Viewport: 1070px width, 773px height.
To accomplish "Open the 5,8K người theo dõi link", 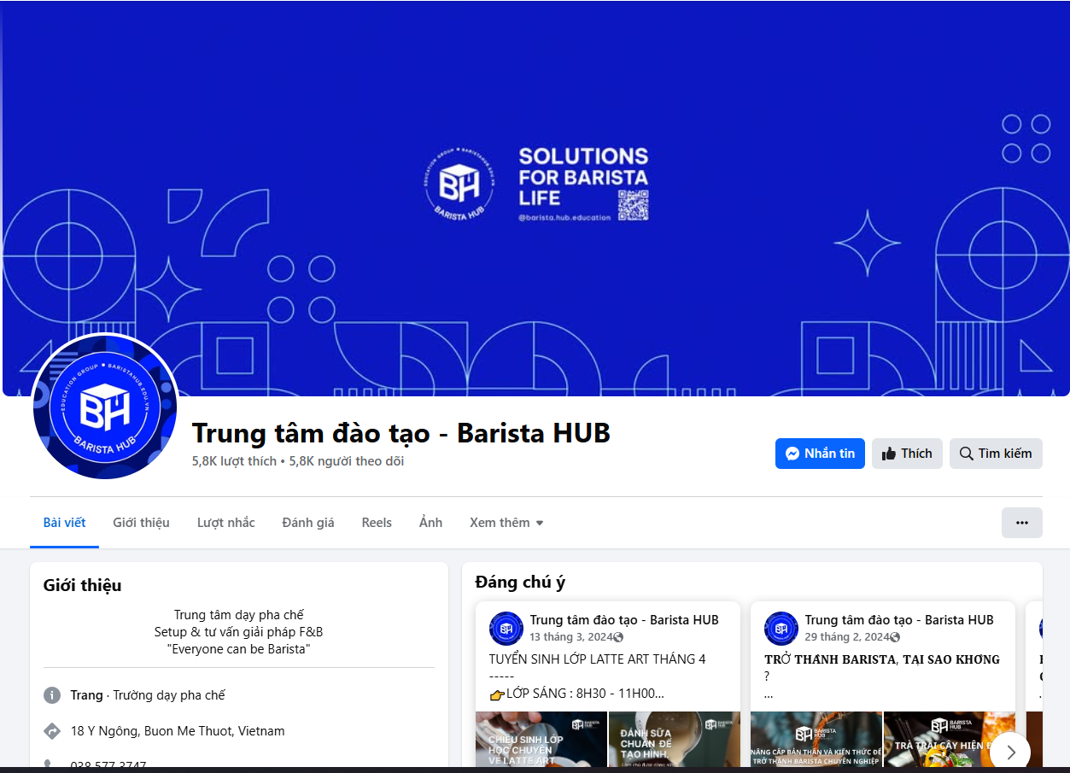I will pyautogui.click(x=347, y=461).
